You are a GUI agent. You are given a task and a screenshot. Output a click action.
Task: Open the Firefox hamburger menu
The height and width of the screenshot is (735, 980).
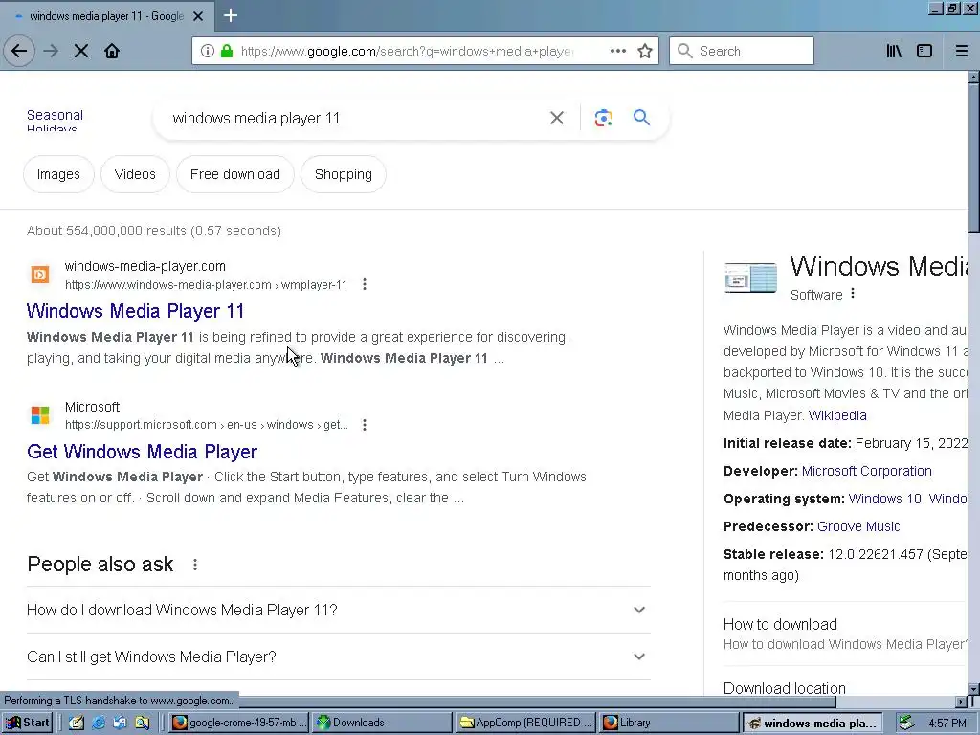[961, 51]
